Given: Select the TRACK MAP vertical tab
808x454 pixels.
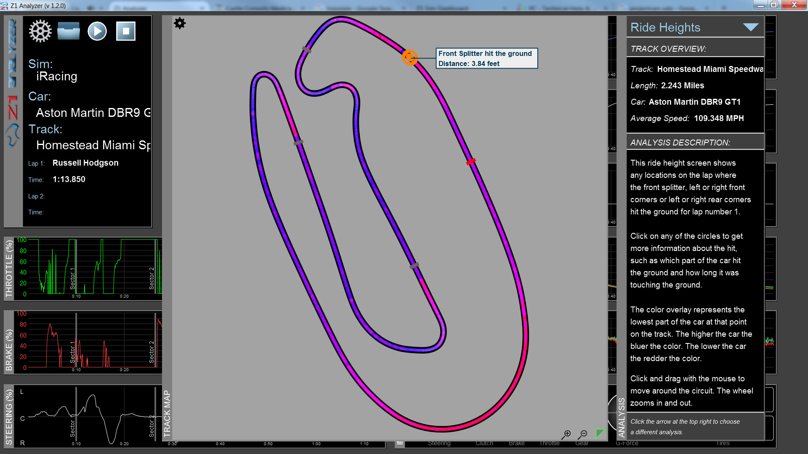Looking at the screenshot, I should pyautogui.click(x=167, y=413).
